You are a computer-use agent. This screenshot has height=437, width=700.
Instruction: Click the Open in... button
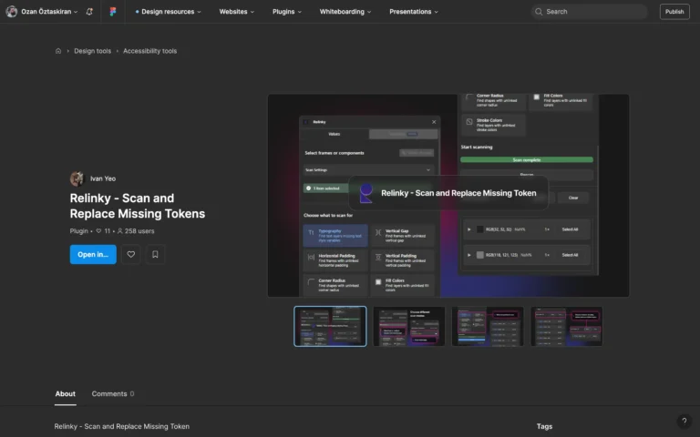click(x=93, y=254)
